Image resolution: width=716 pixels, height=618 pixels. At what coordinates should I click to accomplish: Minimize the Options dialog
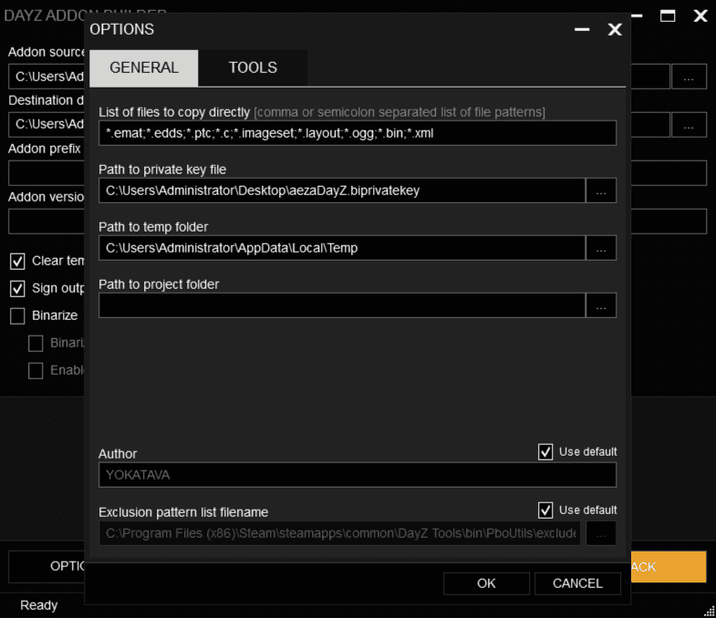[582, 29]
